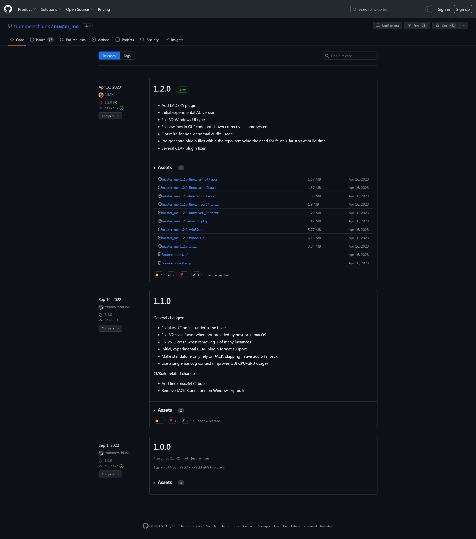
Task: Click the star icon to star the repo
Action: [x=437, y=26]
